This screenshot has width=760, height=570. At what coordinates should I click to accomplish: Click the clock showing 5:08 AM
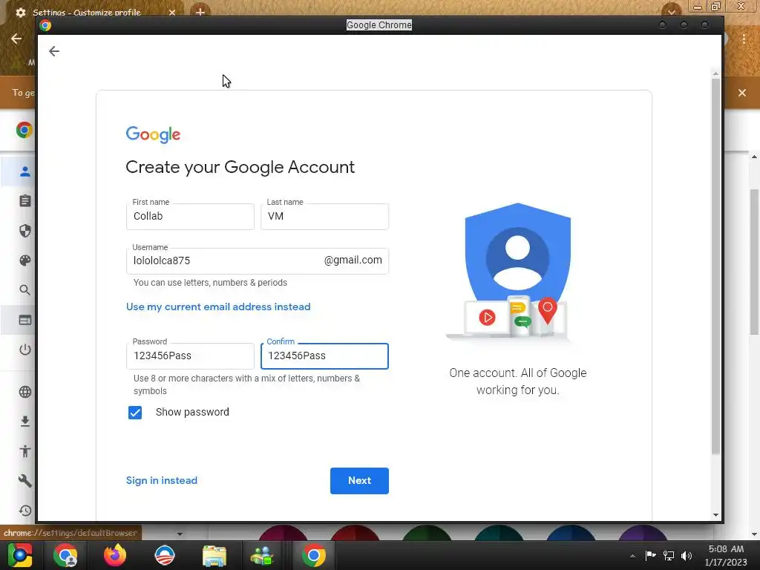726,549
